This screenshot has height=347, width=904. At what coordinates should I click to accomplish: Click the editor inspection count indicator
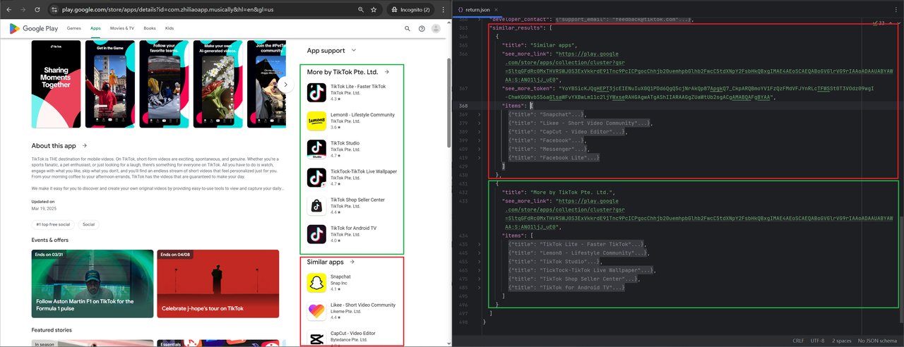coord(879,23)
